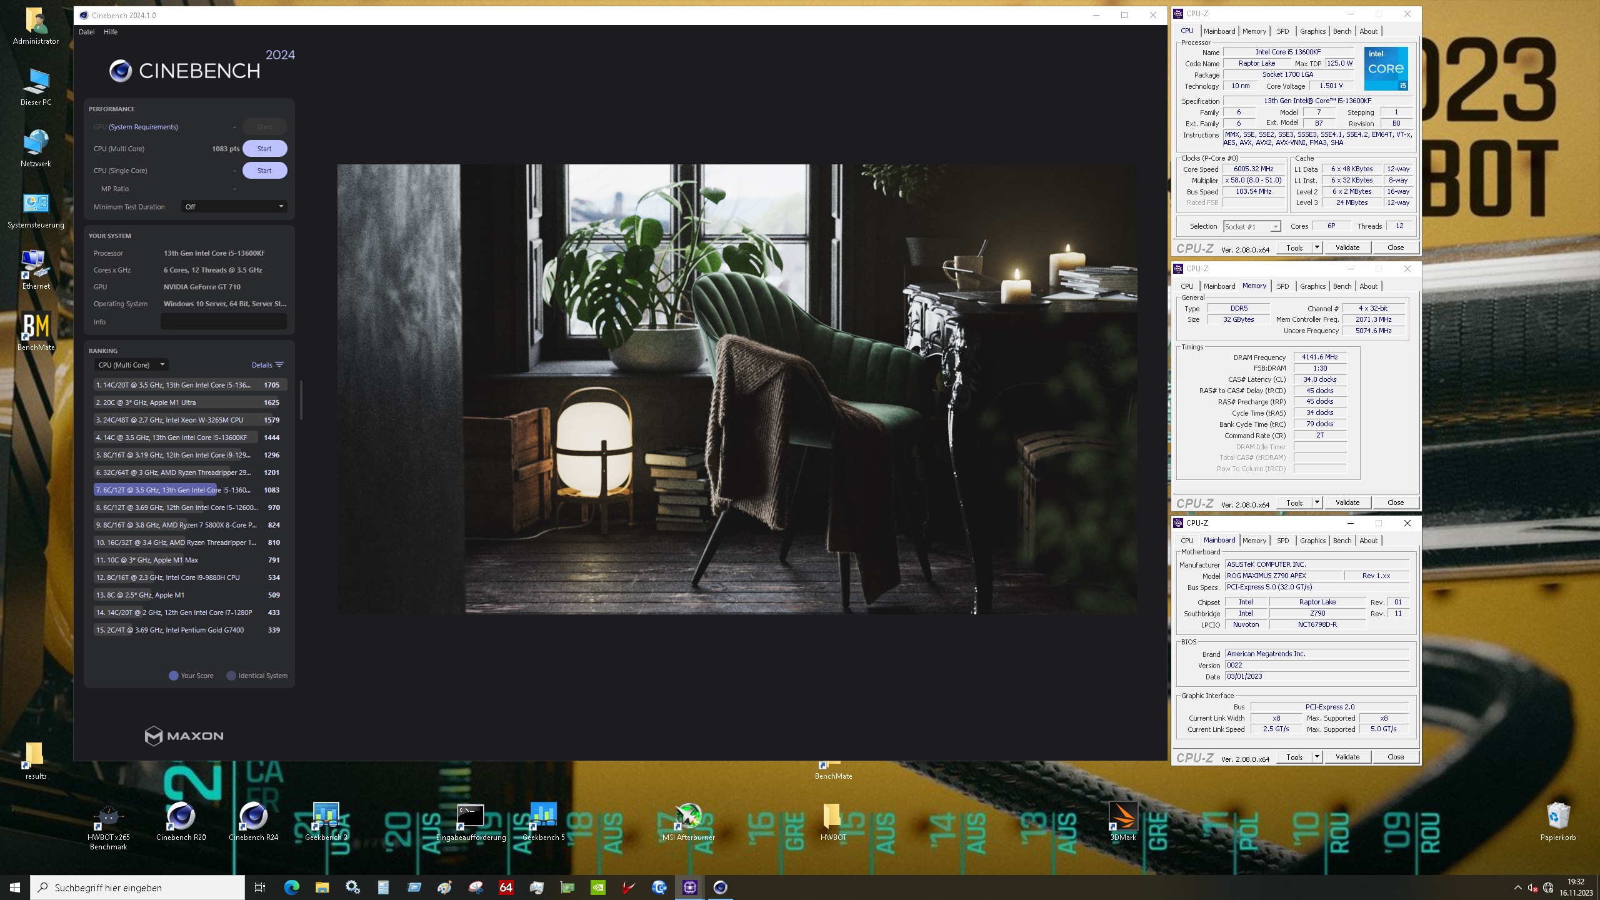Viewport: 1600px width, 900px height.
Task: Show hidden tray icons with the chevron
Action: (x=1517, y=887)
